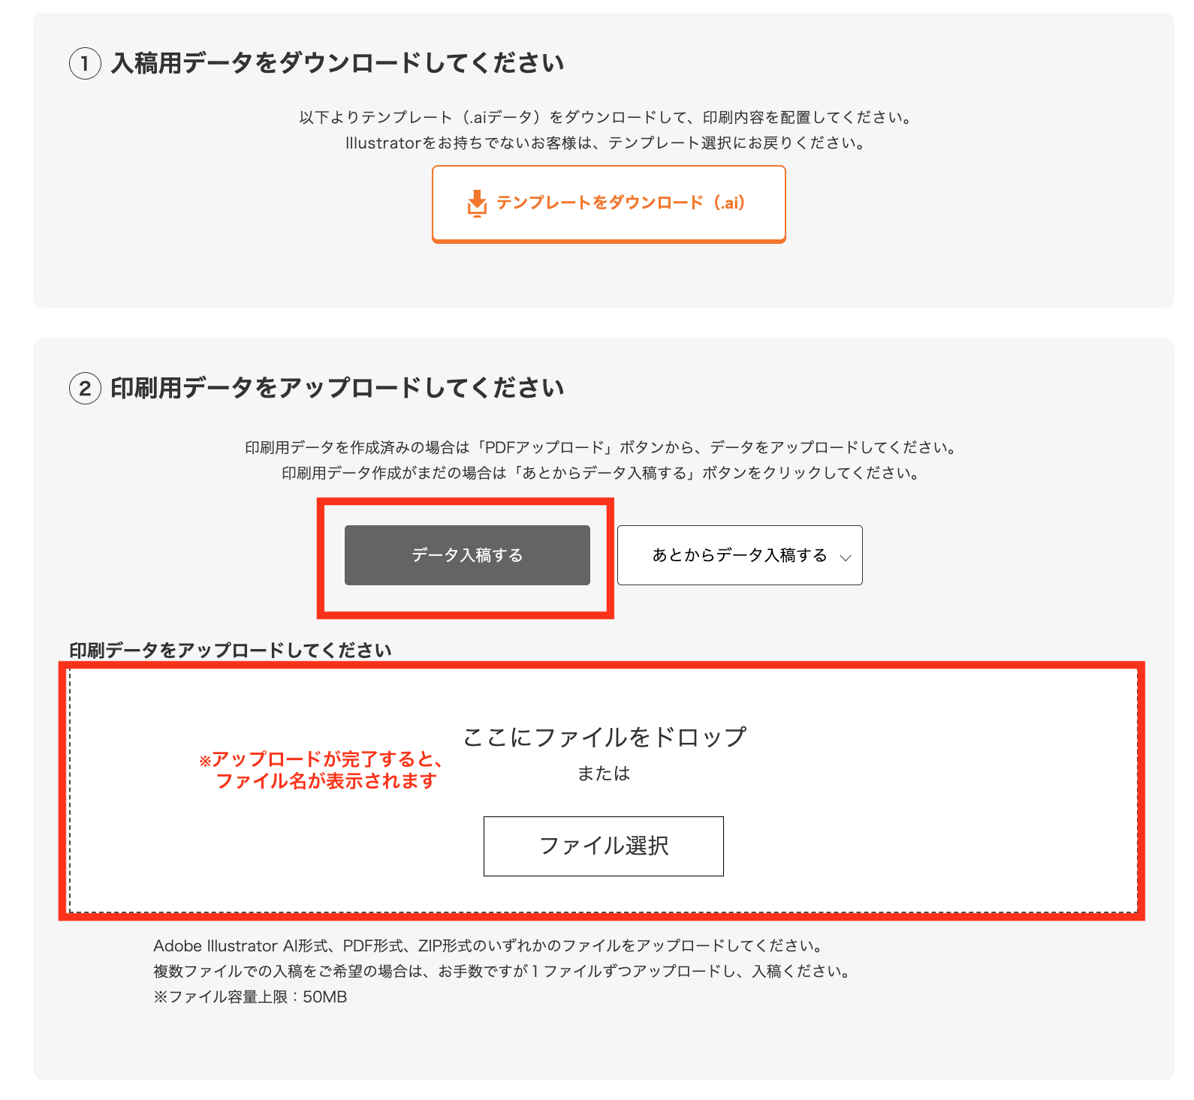Click テンプレートをダウンロード (.ai) button label
Image resolution: width=1194 pixels, height=1100 pixels.
pyautogui.click(x=620, y=203)
